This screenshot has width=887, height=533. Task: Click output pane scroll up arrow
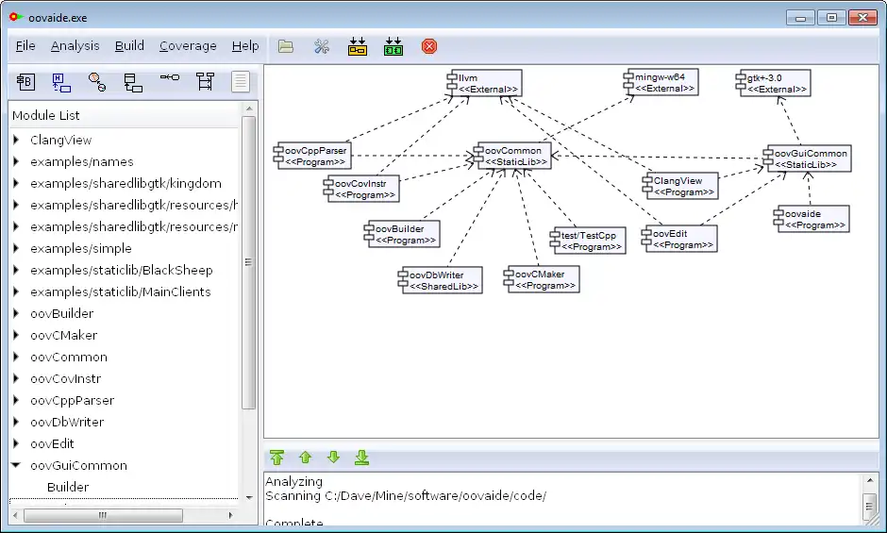[x=869, y=480]
